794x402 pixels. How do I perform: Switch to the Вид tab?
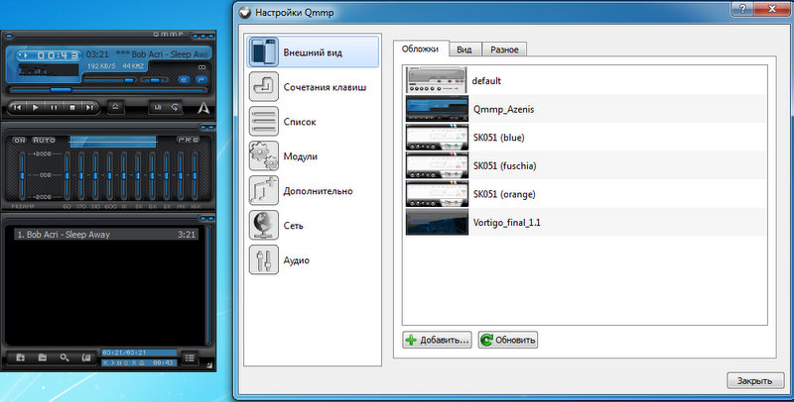[x=464, y=50]
